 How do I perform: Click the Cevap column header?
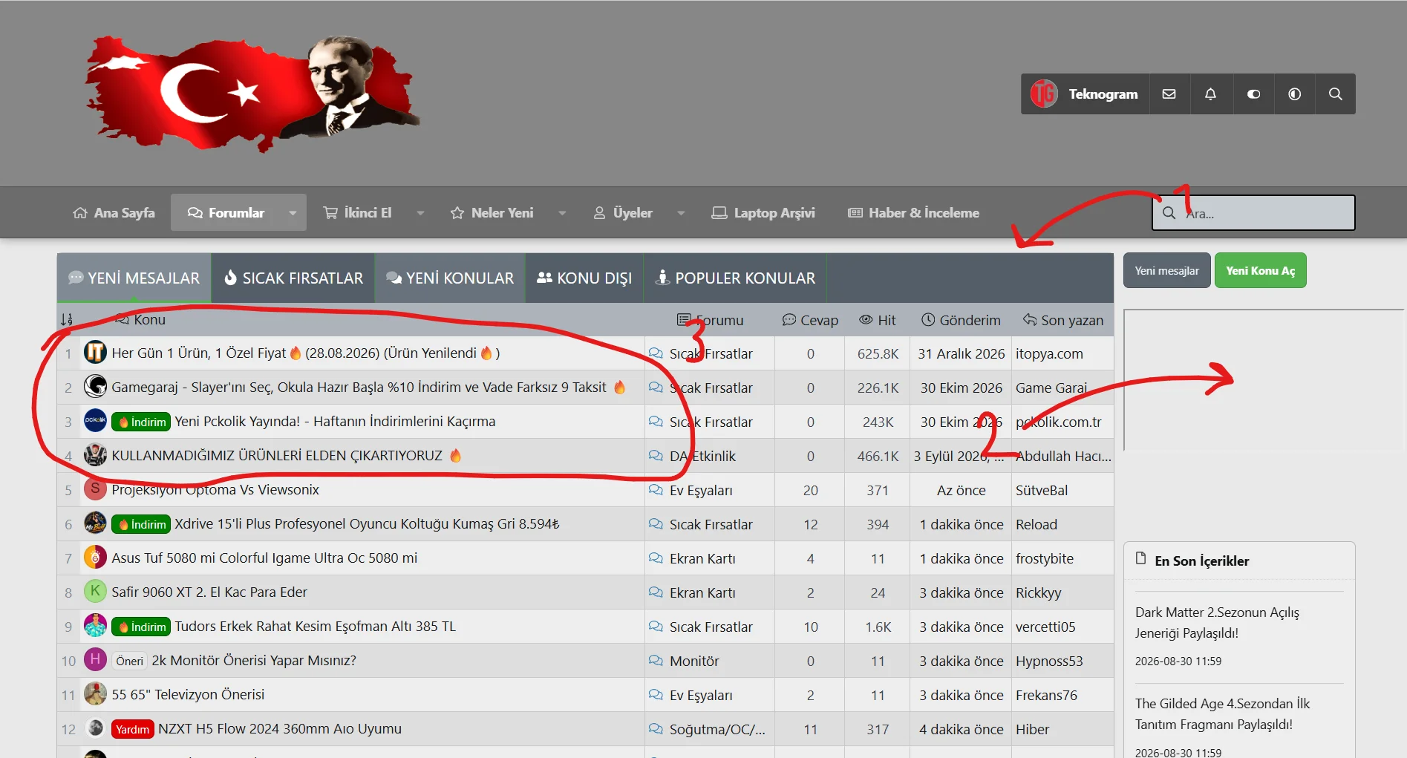coord(810,320)
